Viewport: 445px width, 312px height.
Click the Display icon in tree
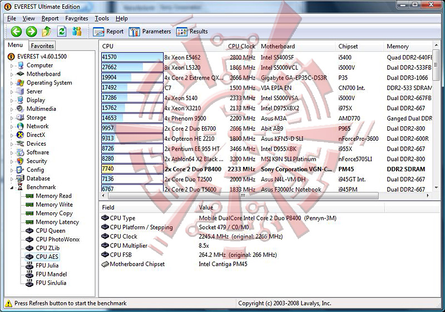click(x=21, y=100)
